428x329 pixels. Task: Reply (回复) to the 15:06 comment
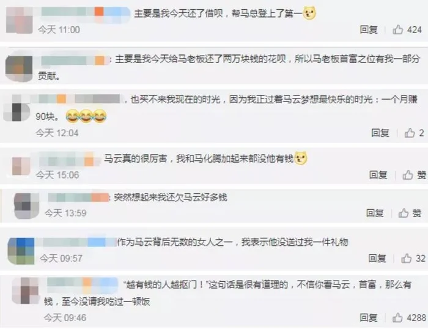pyautogui.click(x=378, y=175)
